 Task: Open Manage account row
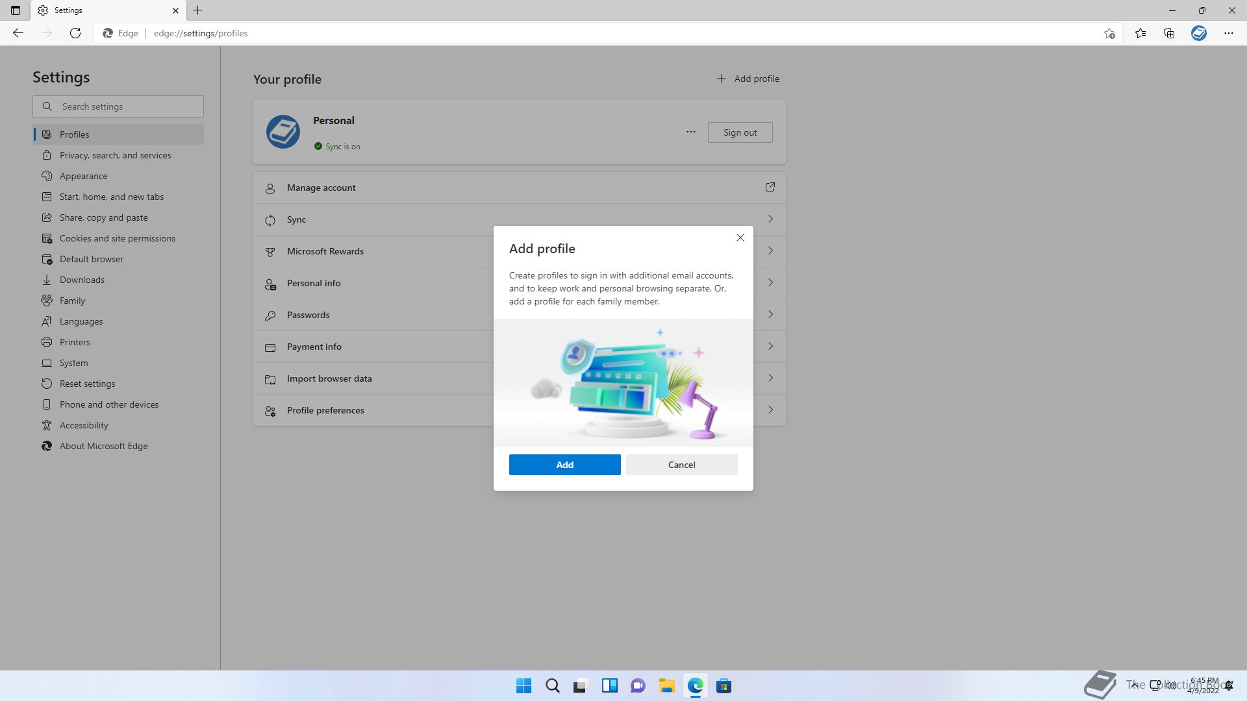(519, 188)
